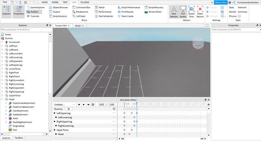The width and height of the screenshot is (261, 146).
Task: Show the Output window
Action: (x=55, y=12)
